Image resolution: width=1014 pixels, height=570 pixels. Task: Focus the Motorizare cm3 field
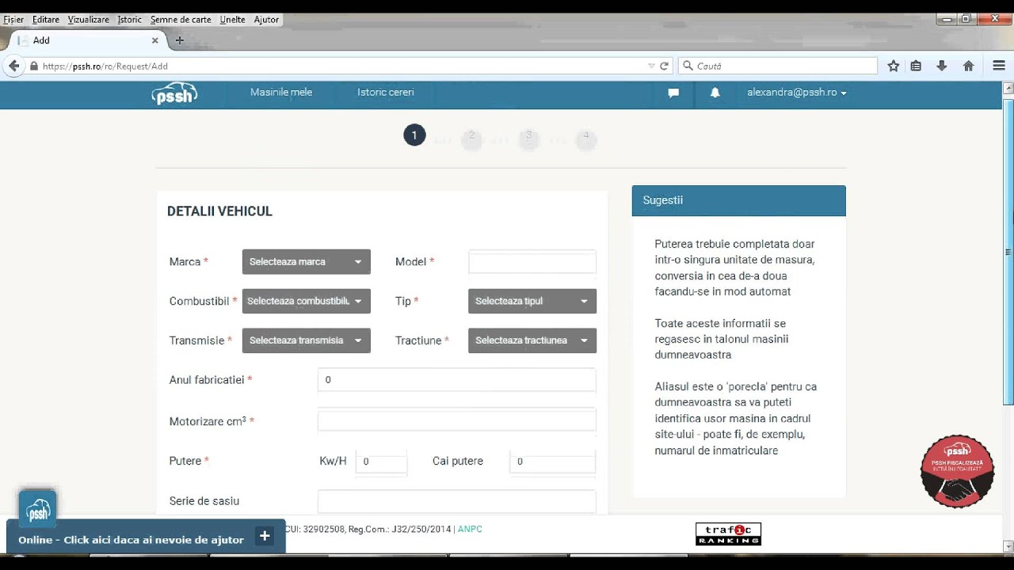456,420
